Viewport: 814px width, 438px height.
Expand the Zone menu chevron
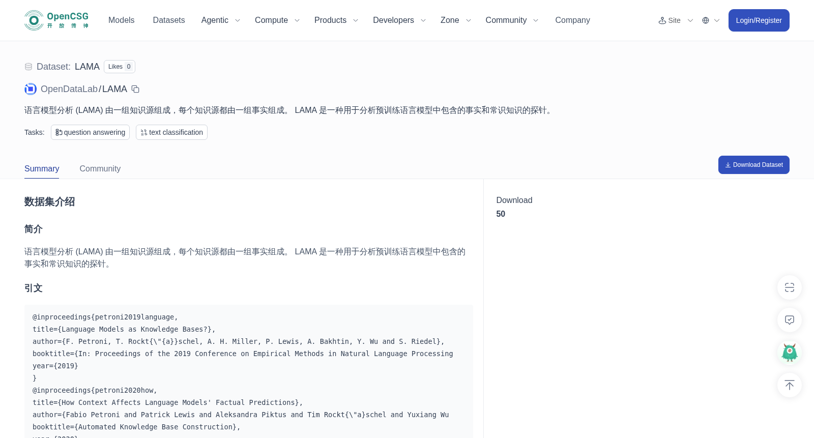click(469, 20)
